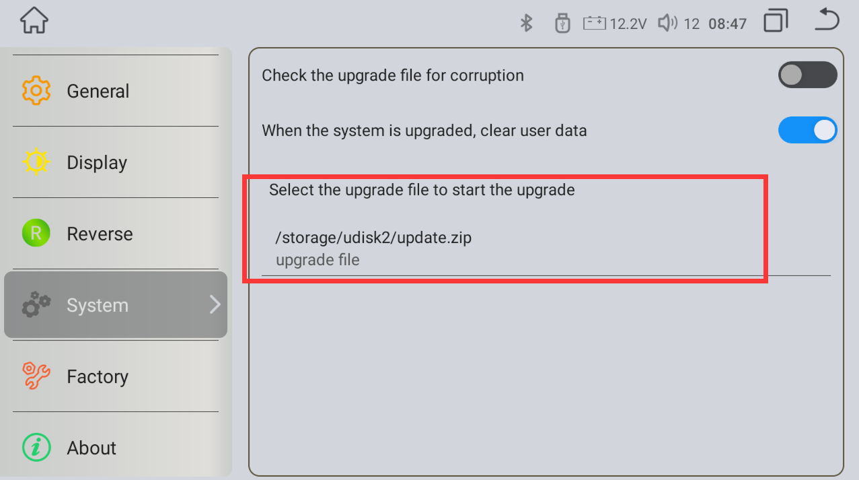The image size is (859, 480).
Task: Click the USB device status icon
Action: pos(562,24)
